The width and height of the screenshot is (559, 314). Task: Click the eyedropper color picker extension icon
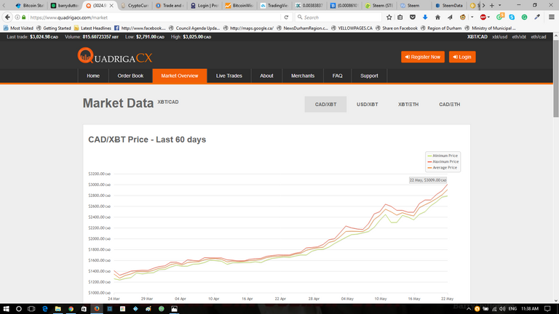[x=537, y=17]
